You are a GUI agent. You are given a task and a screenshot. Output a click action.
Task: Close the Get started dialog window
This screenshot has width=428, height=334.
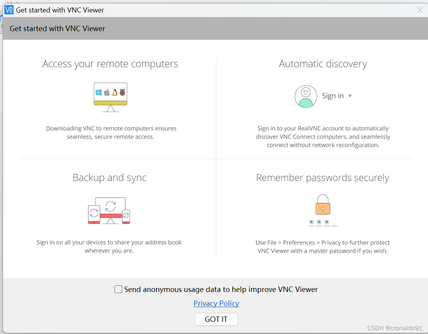(x=420, y=10)
